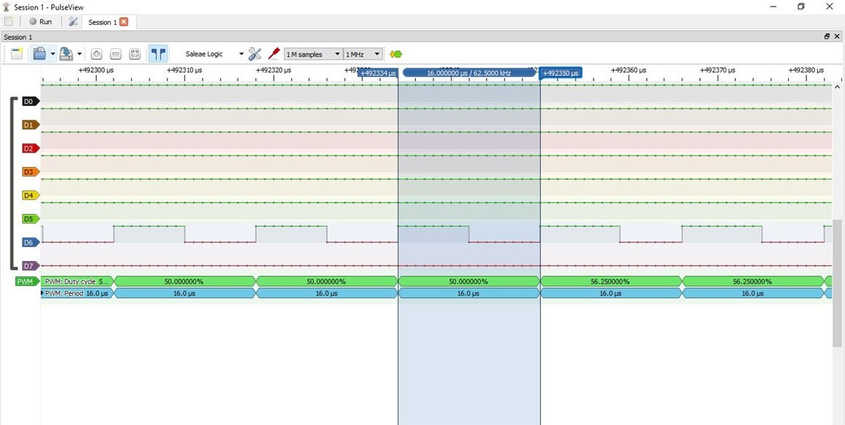Select the D6 channel label
The width and height of the screenshot is (845, 425).
[x=31, y=243]
